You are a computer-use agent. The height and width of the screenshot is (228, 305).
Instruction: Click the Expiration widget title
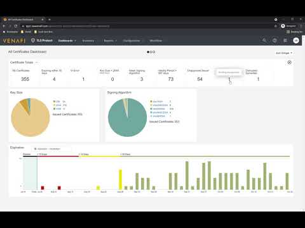pyautogui.click(x=17, y=148)
